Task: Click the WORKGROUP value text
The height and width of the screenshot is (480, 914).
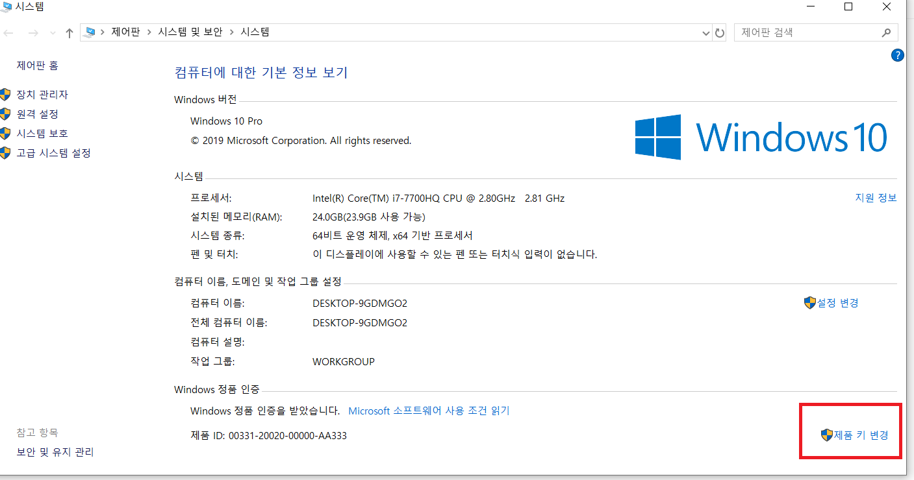Action: 344,361
